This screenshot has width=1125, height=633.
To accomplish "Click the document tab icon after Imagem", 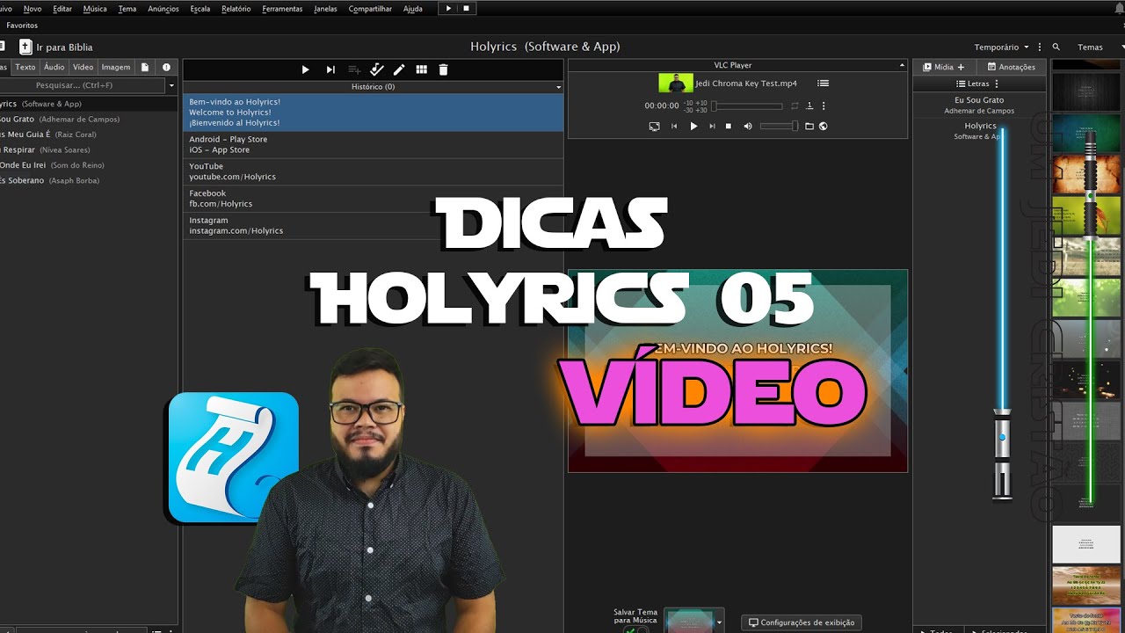I will coord(145,67).
